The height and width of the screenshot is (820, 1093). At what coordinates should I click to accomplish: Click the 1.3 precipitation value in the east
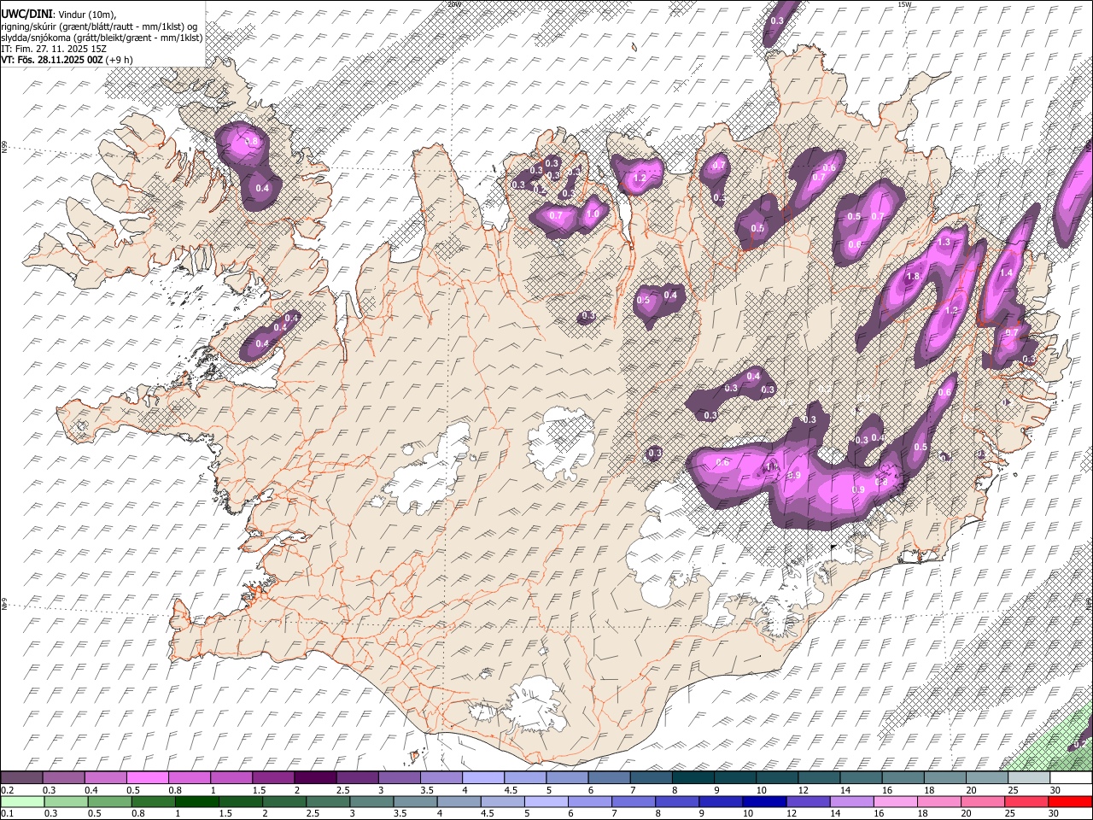click(944, 243)
